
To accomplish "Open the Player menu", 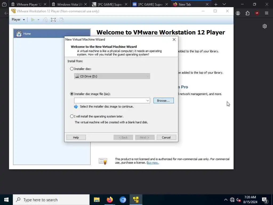I will 18,19.
